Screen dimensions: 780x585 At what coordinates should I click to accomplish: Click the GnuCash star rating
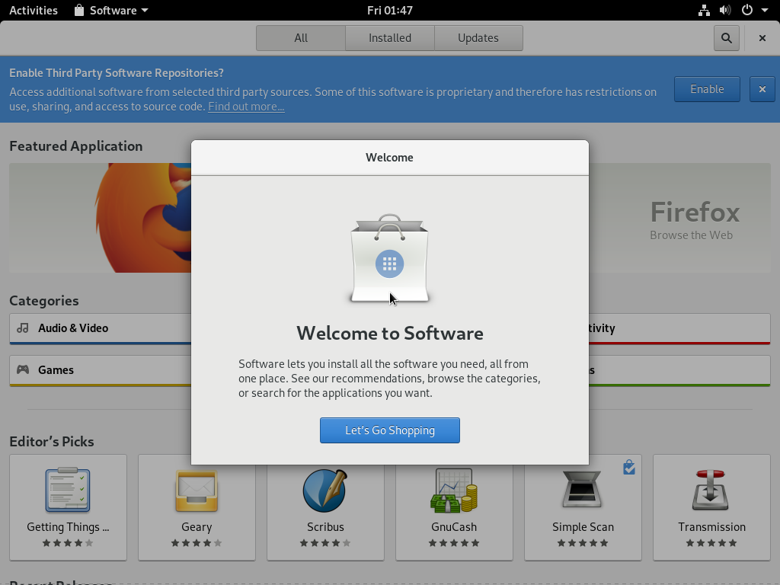[x=454, y=543]
